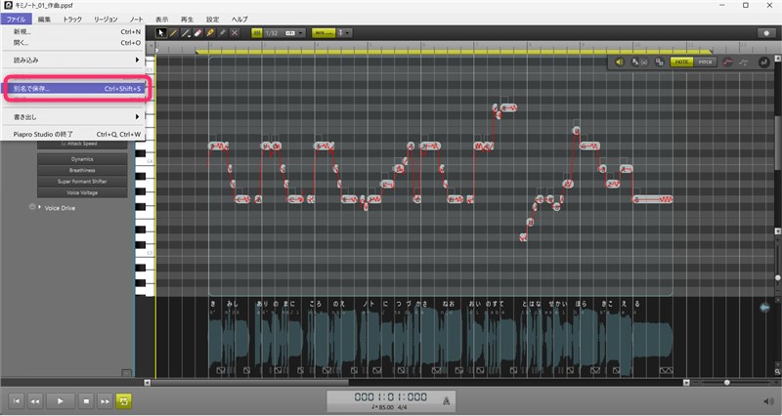This screenshot has height=416, width=782.
Task: Expand the 読み込み submenu
Action: [x=72, y=60]
